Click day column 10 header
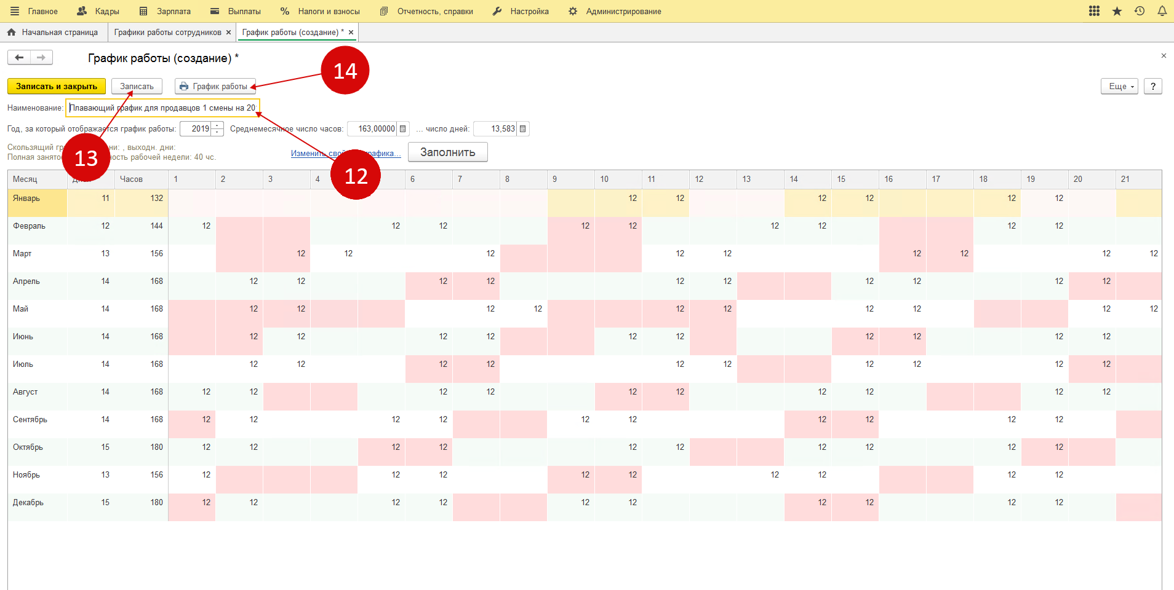Image resolution: width=1174 pixels, height=590 pixels. 618,179
